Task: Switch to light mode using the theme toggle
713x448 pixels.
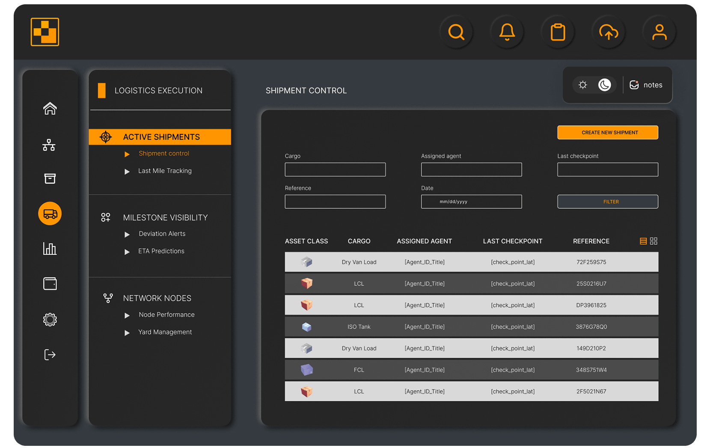Action: pos(582,85)
